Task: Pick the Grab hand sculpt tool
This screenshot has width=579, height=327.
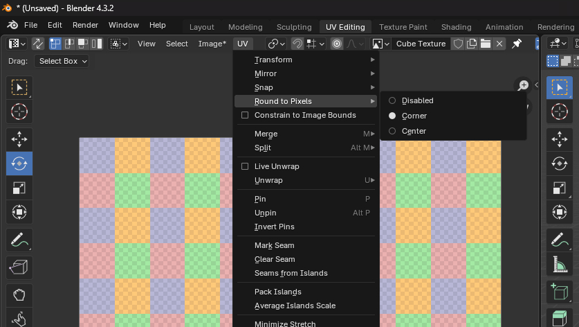Action: click(x=19, y=294)
